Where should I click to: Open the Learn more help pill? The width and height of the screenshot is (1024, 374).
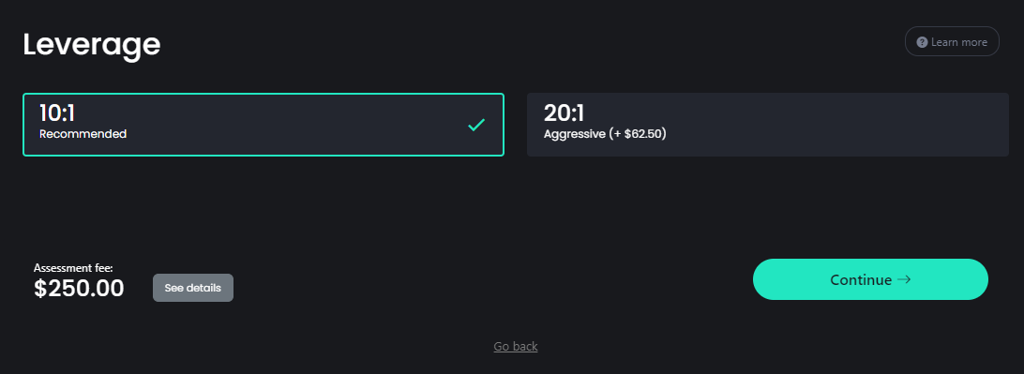click(952, 42)
